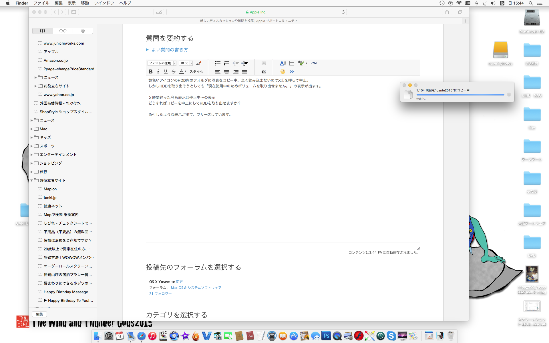Screen dimensions: 549x343
Task: Click the よい質問の書き方 link
Action: coord(170,50)
